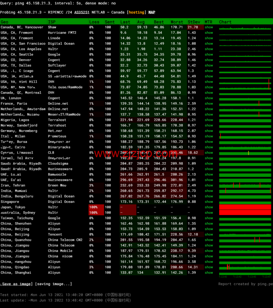Screen dimensions: 273x308
Task: Show MTR for Singapore Digital Ocean row
Action: click(209, 202)
